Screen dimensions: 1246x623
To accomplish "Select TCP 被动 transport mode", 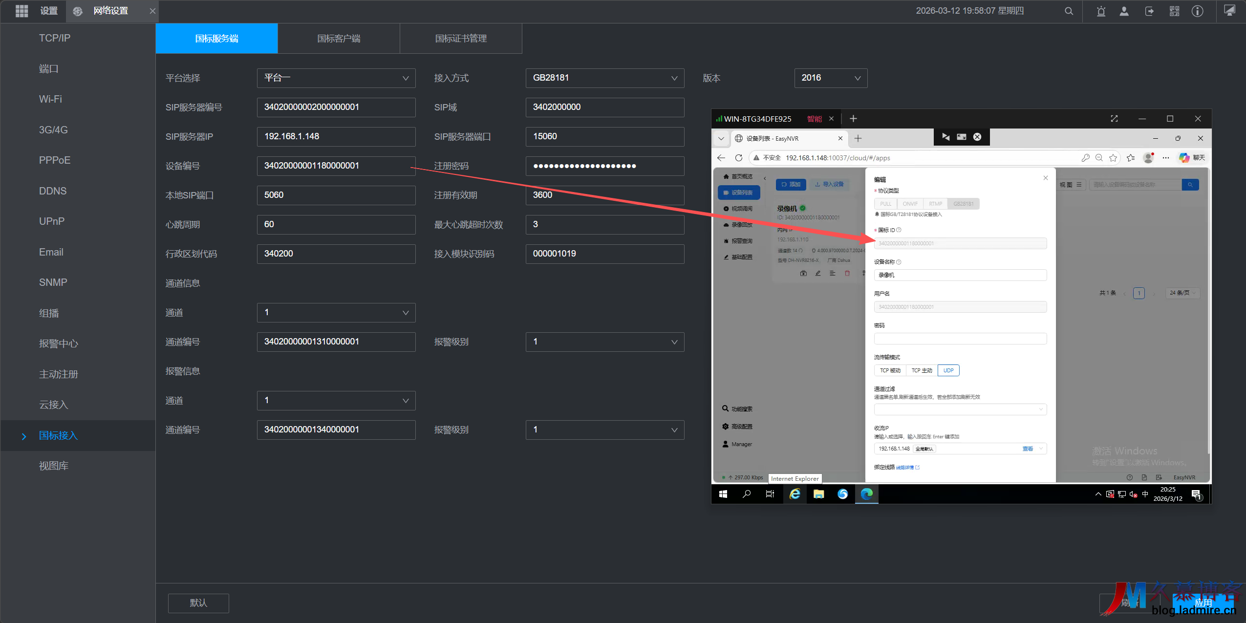I will coord(890,370).
